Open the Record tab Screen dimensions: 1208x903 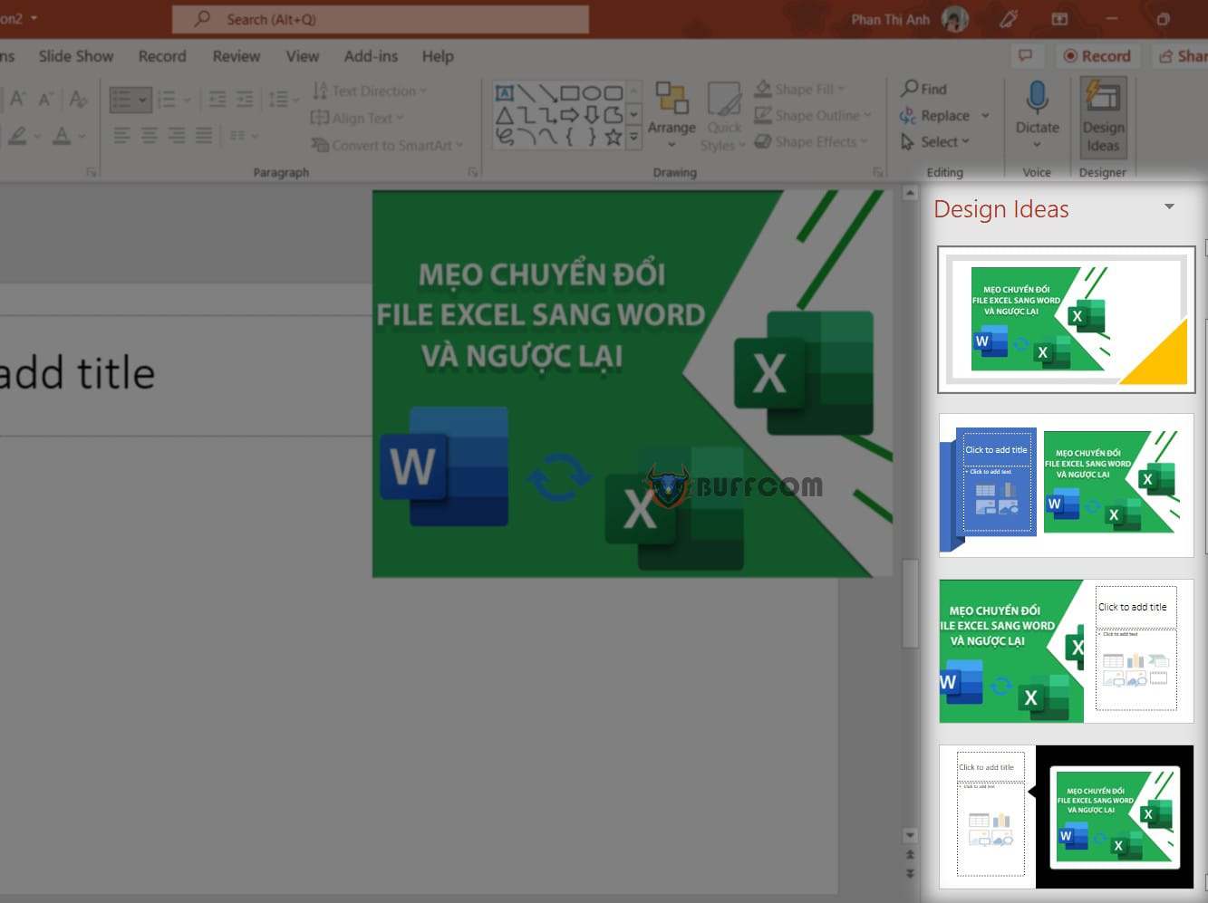(162, 56)
